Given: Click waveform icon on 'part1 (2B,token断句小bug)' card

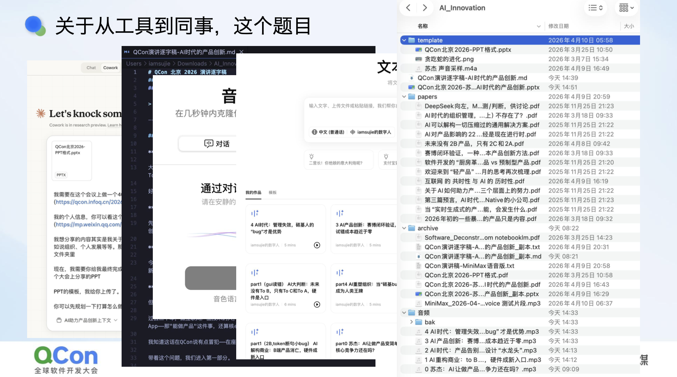Looking at the screenshot, I should pyautogui.click(x=255, y=332).
